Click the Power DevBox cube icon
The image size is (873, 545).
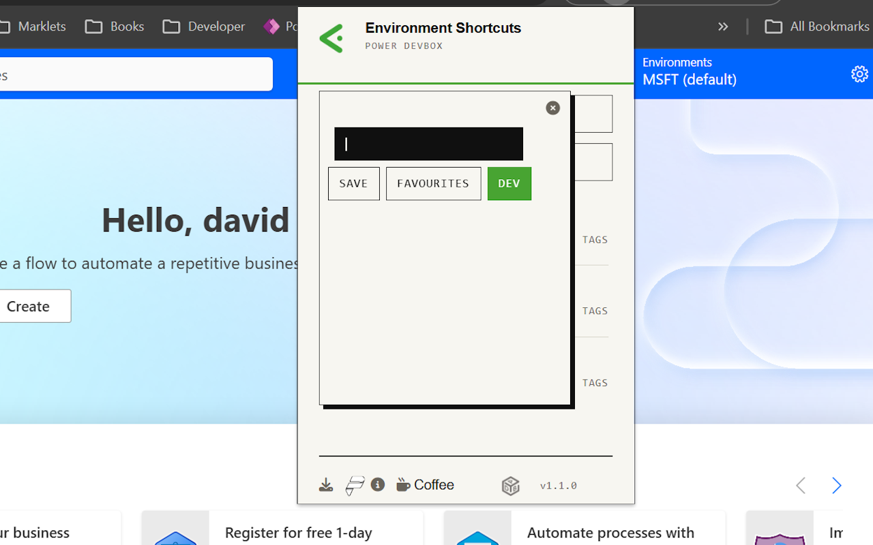510,486
